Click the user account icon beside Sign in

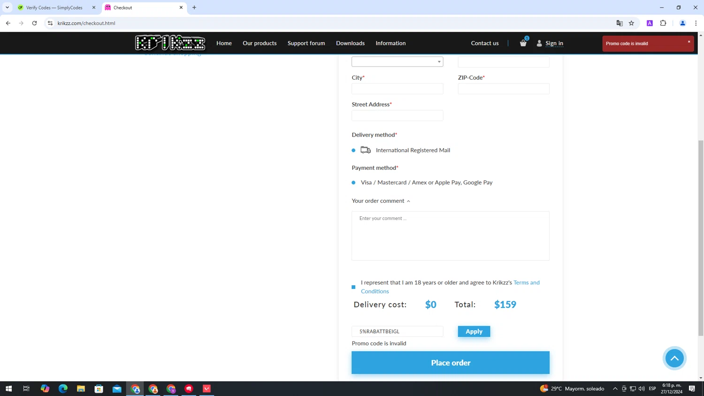click(x=539, y=43)
